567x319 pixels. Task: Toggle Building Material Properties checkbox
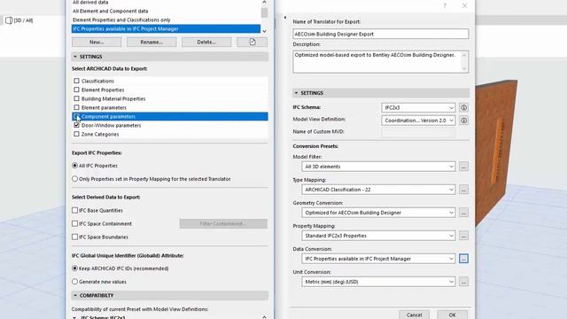[x=76, y=98]
